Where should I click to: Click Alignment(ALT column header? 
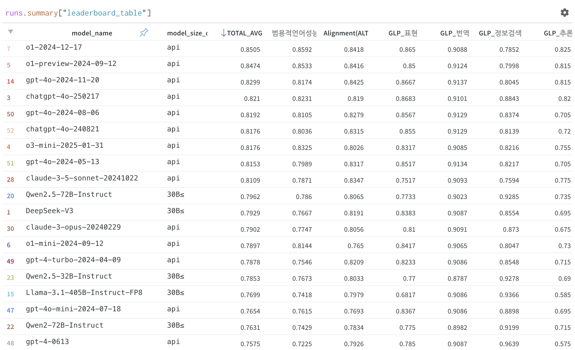(346, 33)
